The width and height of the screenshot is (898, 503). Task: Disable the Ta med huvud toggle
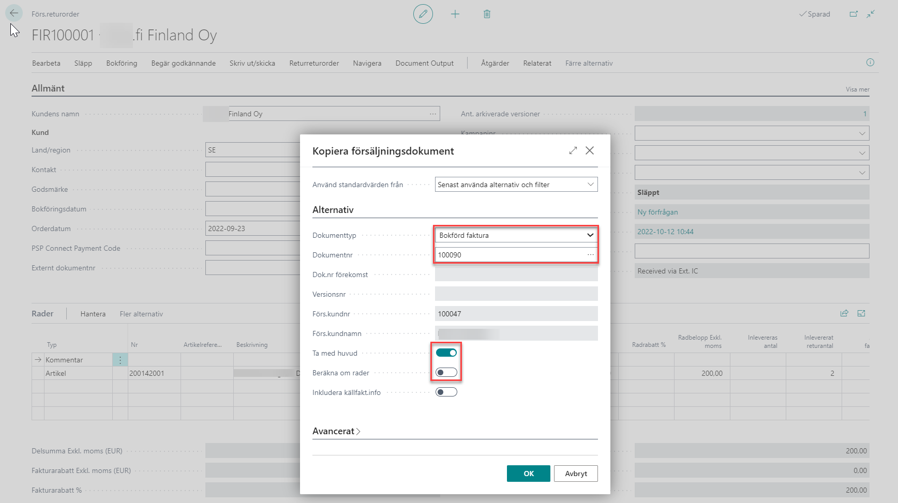(x=446, y=353)
